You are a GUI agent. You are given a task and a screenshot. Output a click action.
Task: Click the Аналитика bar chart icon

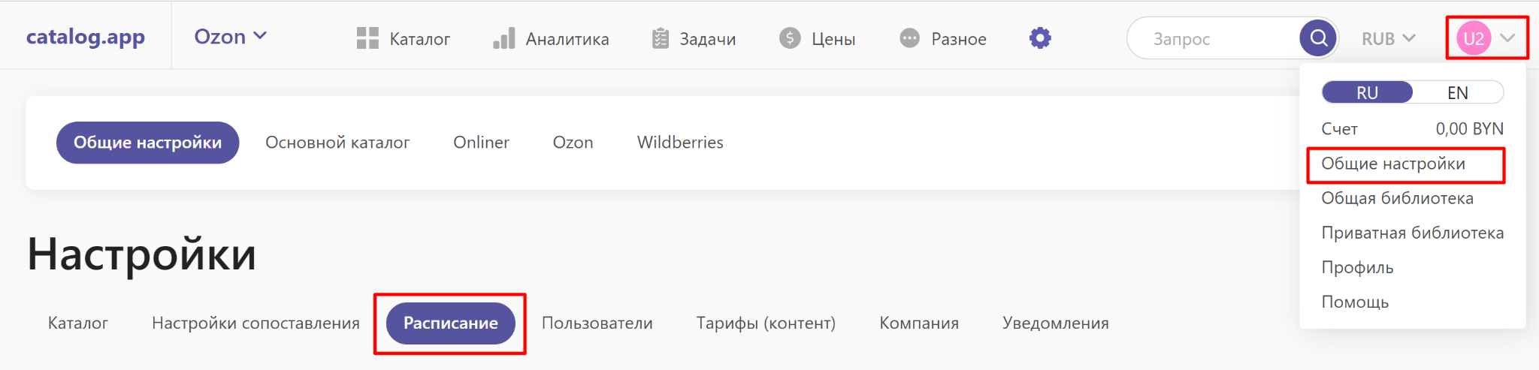tap(503, 38)
